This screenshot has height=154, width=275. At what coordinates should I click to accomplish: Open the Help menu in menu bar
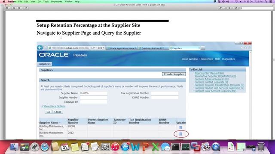tap(77, 1)
